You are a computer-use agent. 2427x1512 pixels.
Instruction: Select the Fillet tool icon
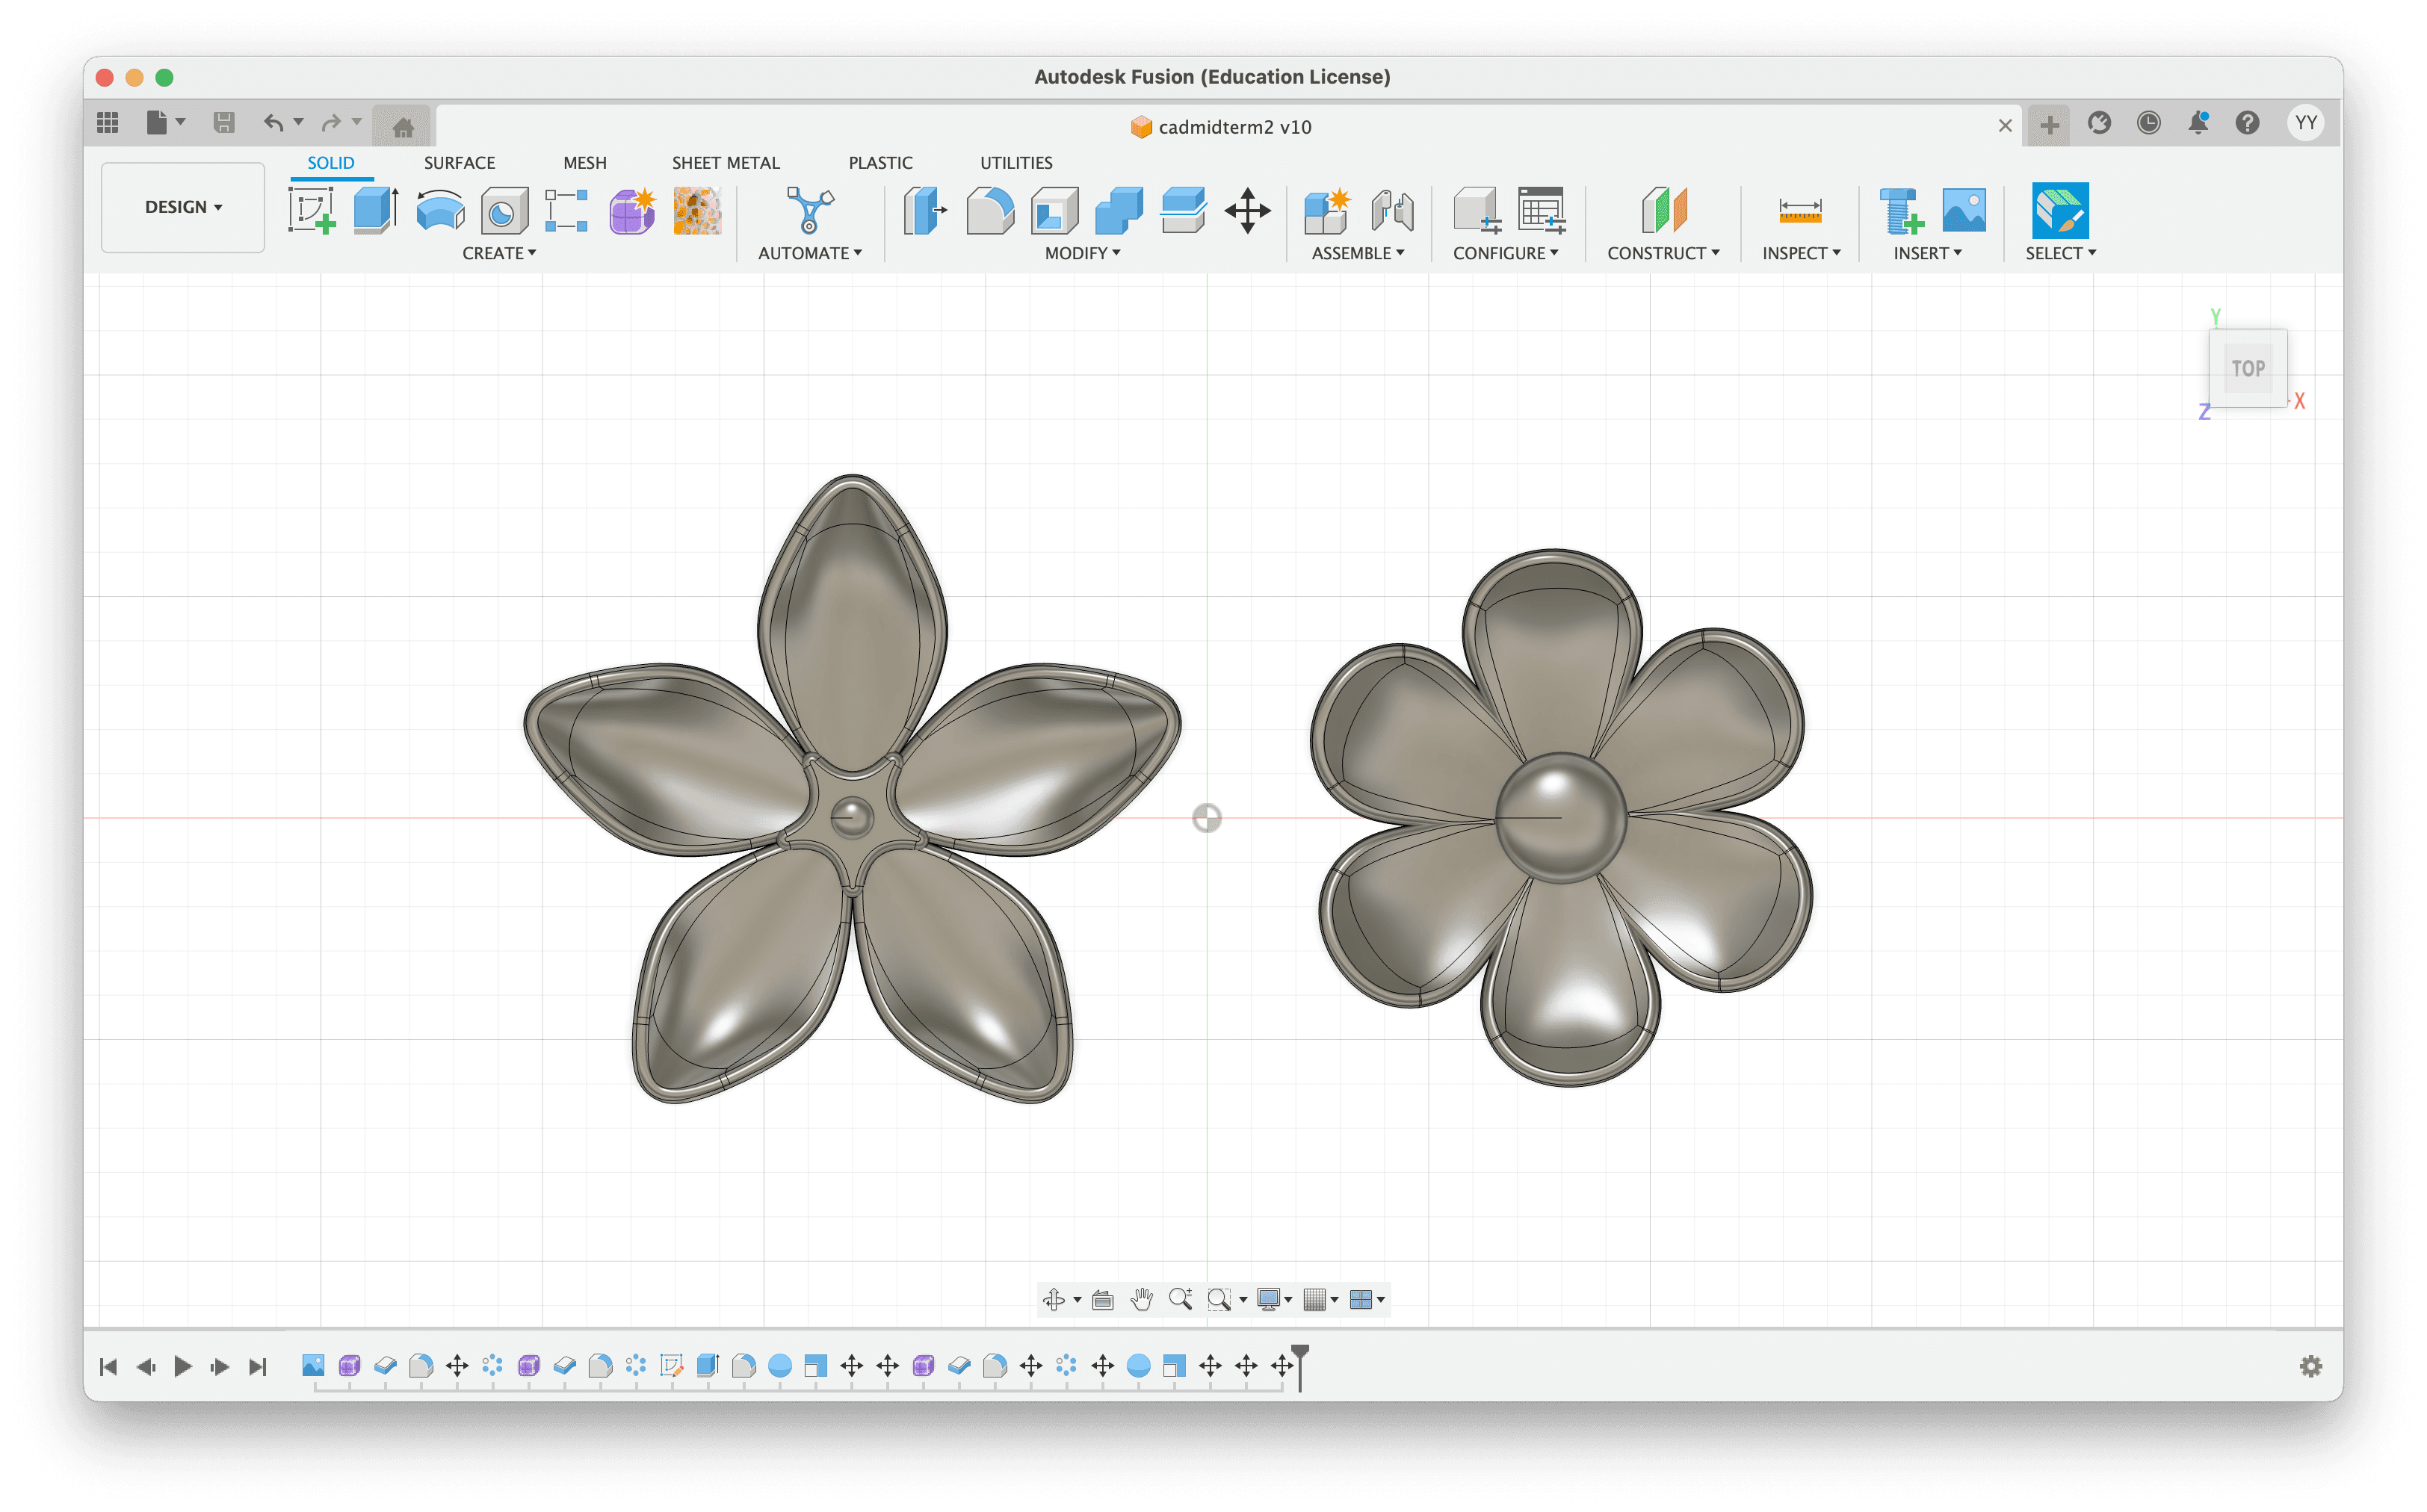(x=990, y=211)
